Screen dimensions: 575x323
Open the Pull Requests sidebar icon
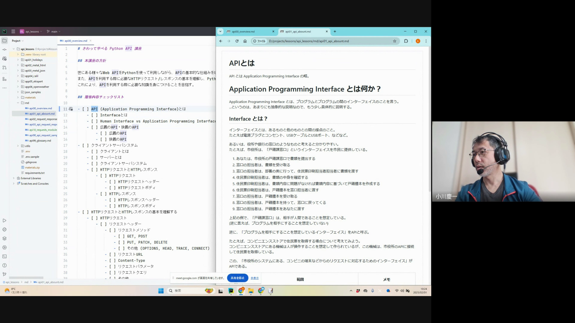point(4,68)
